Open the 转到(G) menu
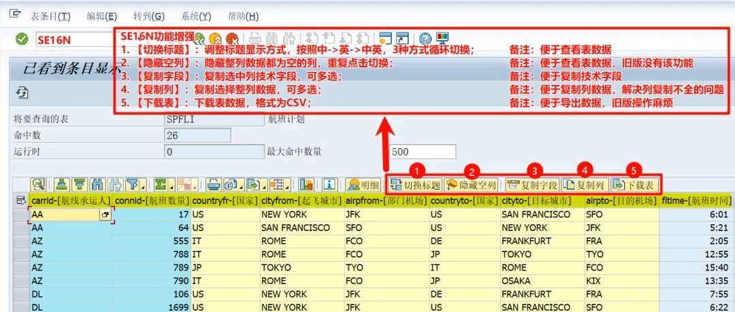The height and width of the screenshot is (312, 735). (x=148, y=16)
